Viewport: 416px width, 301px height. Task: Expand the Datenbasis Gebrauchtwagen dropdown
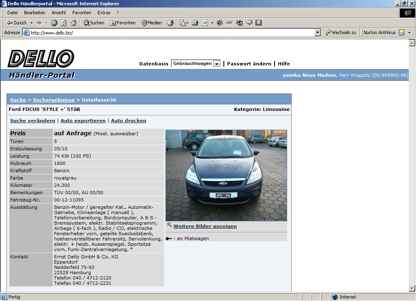[x=217, y=64]
